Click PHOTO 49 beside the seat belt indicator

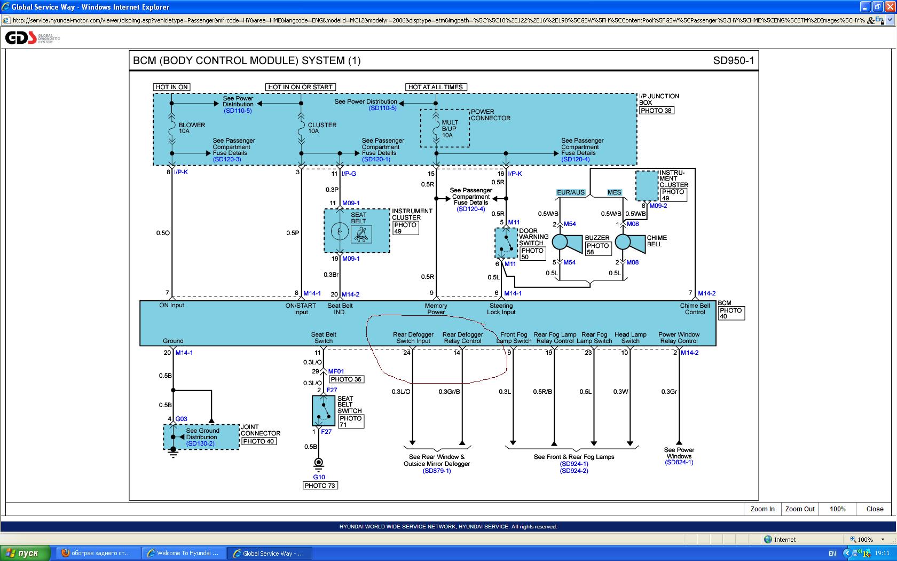click(405, 228)
